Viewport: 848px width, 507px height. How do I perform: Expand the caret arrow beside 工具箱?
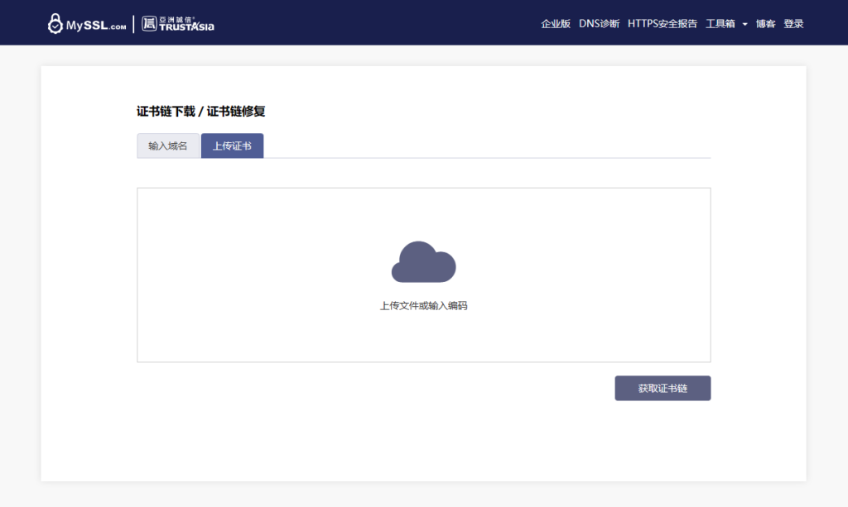point(744,25)
